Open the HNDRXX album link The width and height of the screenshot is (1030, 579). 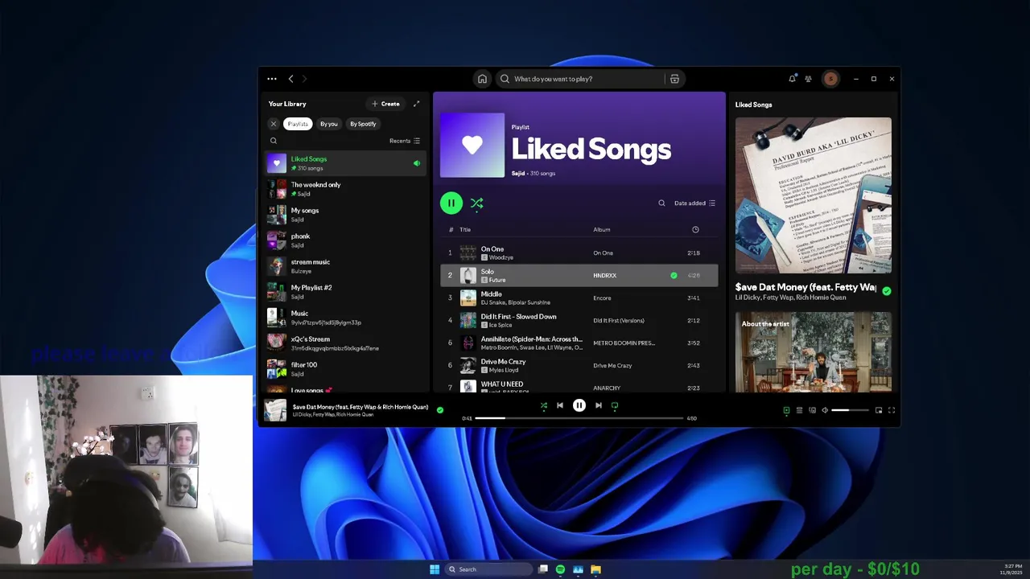604,275
